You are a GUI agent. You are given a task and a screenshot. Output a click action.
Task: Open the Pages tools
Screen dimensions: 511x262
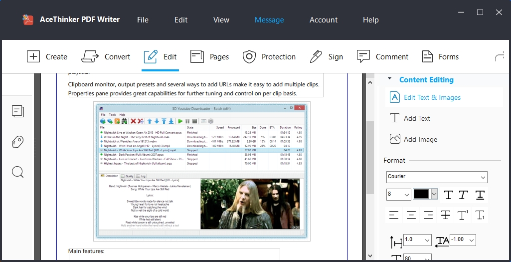pos(209,57)
